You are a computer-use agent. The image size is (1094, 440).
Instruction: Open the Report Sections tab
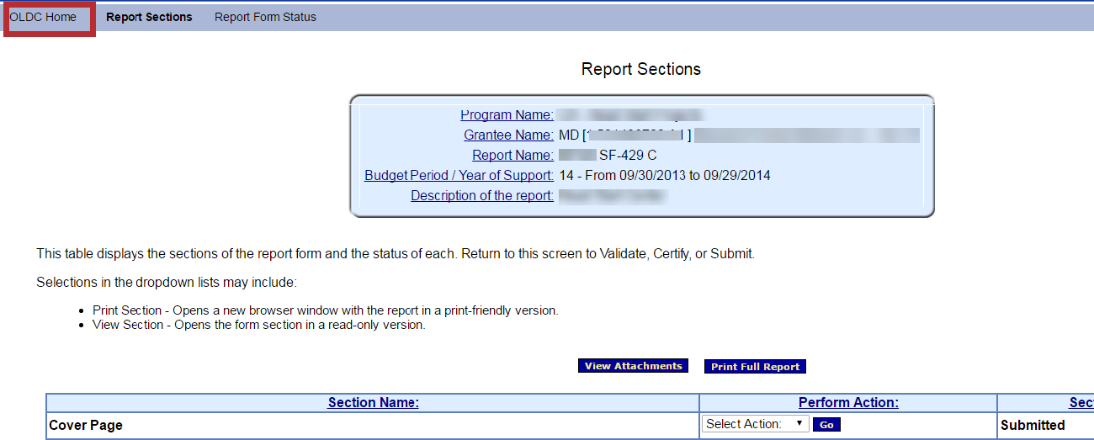[x=149, y=17]
